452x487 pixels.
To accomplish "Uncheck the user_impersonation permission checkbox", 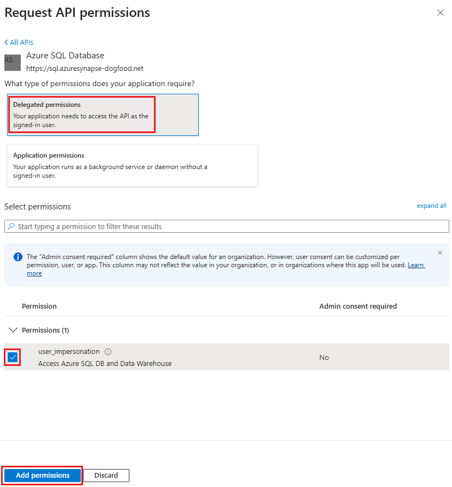I will click(12, 357).
